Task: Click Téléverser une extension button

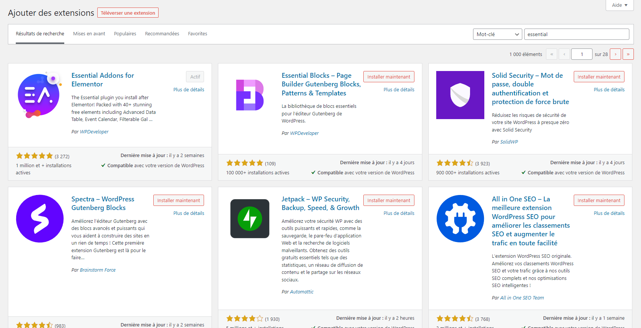Action: pos(128,13)
